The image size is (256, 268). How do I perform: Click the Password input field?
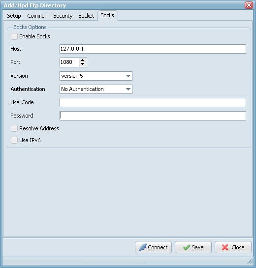pos(153,116)
